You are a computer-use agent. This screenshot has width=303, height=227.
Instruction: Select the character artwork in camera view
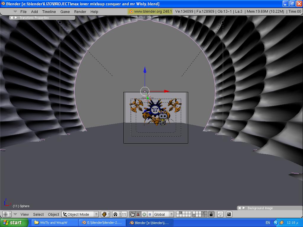(156, 112)
